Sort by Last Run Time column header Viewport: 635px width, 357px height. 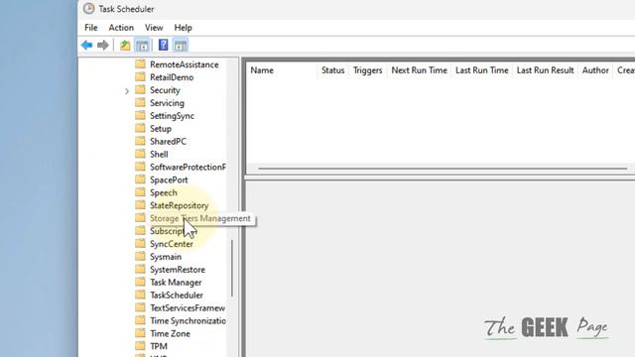[x=481, y=70]
